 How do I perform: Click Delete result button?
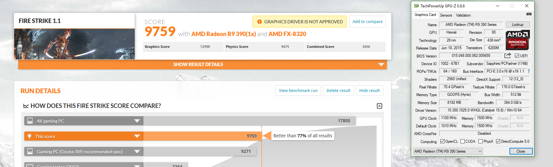pyautogui.click(x=338, y=91)
